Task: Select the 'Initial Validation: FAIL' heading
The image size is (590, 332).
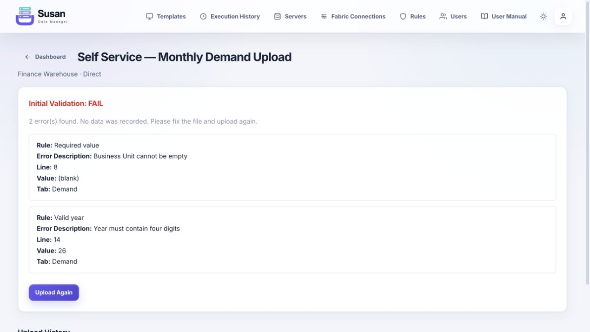Action: 66,104
